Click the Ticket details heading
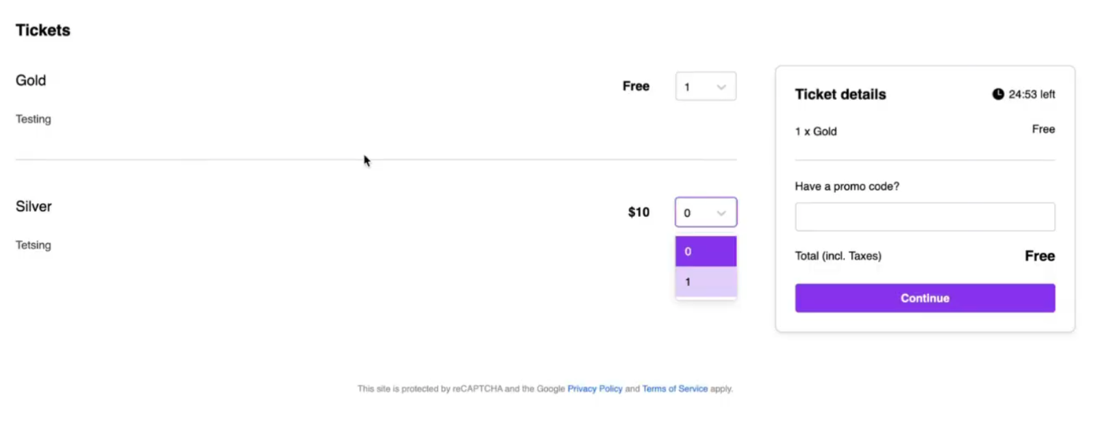The image size is (1107, 446). pos(840,94)
